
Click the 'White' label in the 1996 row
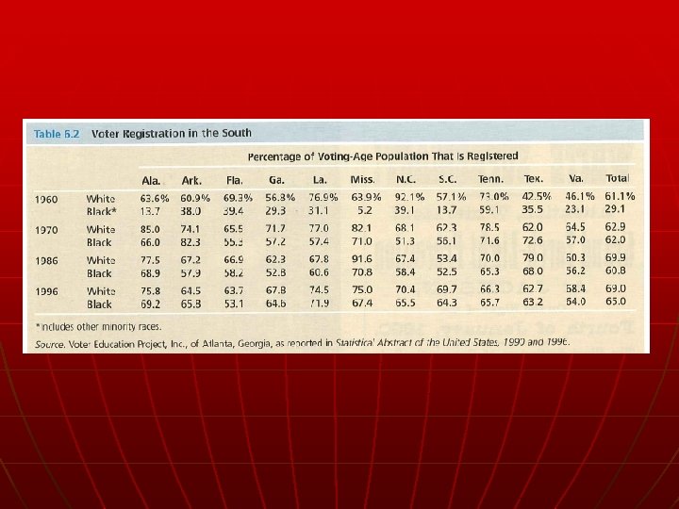pos(101,291)
